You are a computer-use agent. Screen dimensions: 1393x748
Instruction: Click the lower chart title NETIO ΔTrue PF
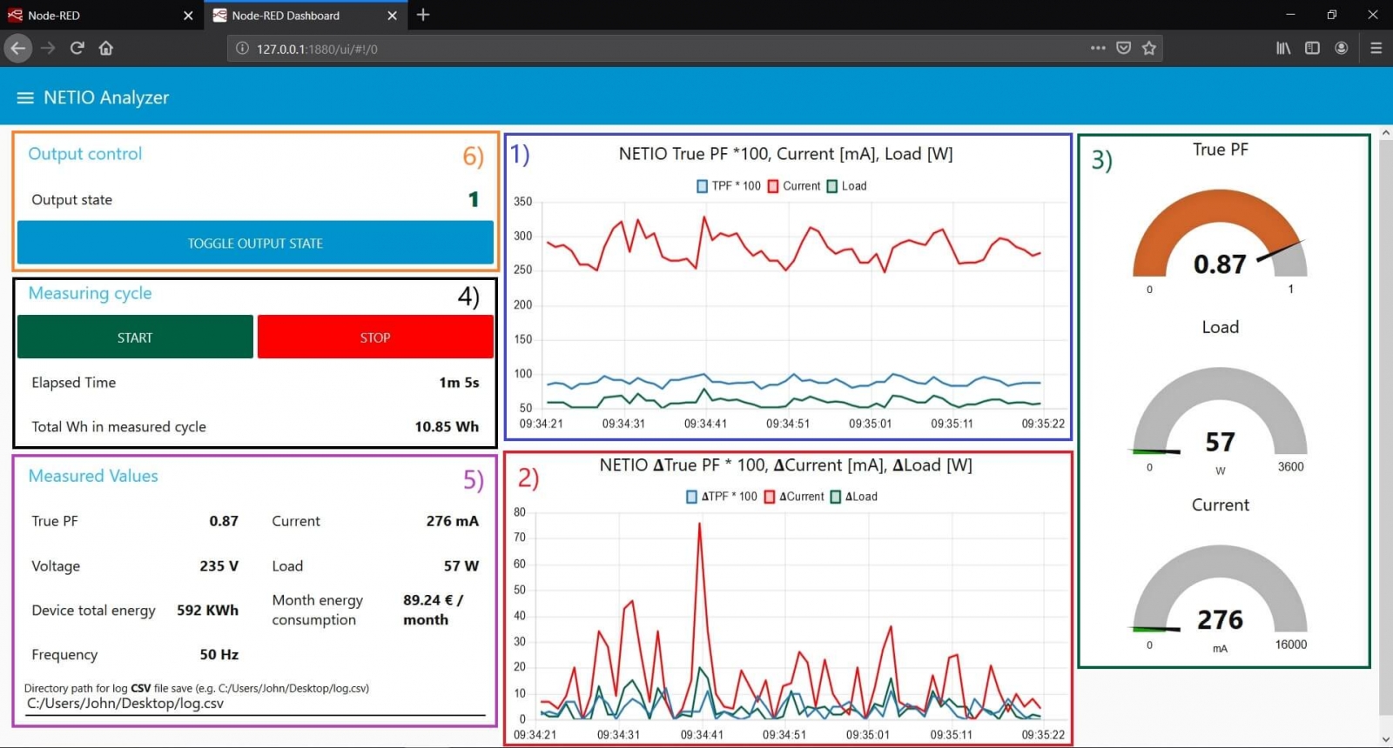pyautogui.click(x=785, y=465)
